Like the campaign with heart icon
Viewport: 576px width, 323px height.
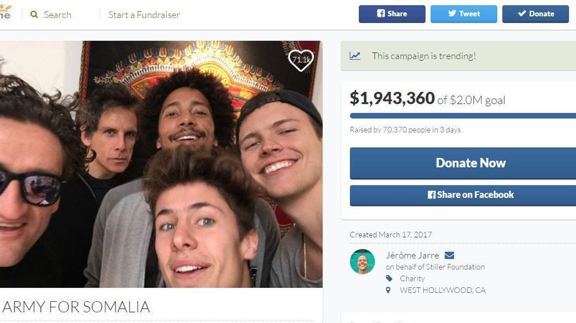[301, 60]
